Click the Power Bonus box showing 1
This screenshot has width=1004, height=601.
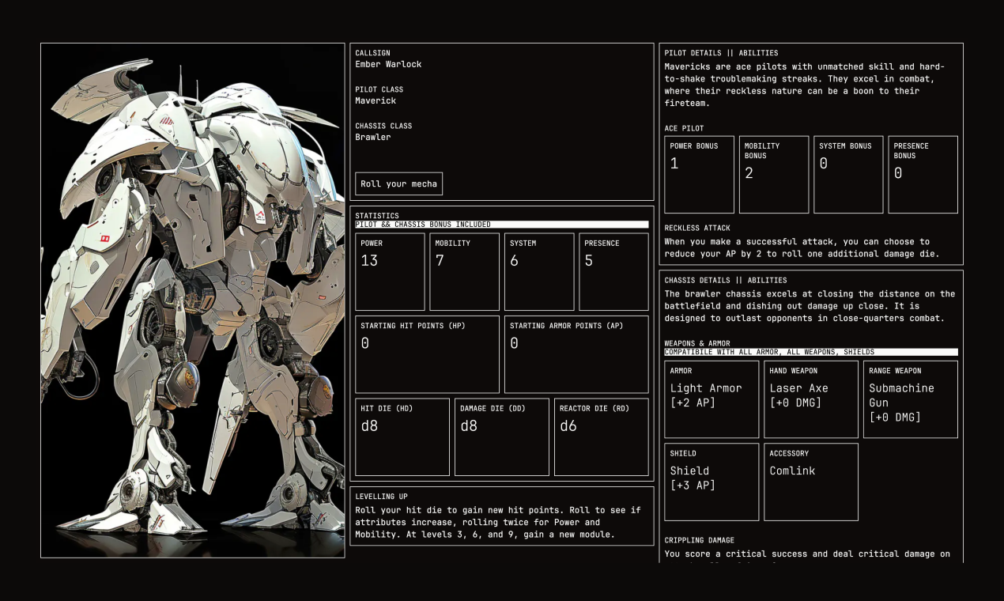tap(700, 175)
